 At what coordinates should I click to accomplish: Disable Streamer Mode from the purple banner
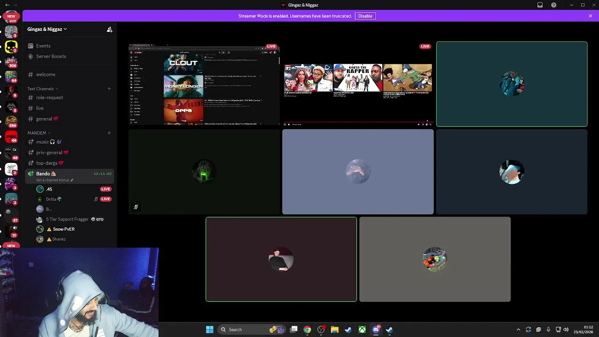point(365,16)
